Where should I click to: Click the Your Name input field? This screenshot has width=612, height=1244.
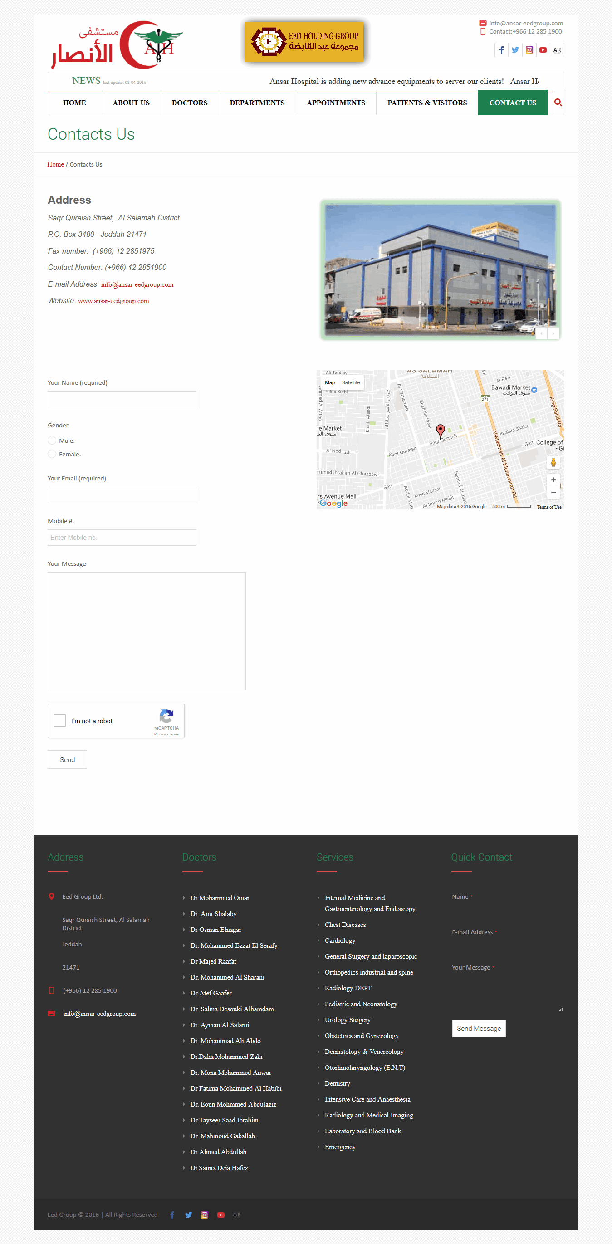(x=122, y=399)
